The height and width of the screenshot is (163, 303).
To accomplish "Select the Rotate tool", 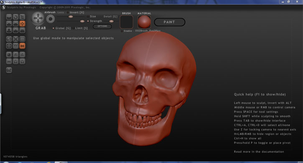I will [x=15, y=17].
